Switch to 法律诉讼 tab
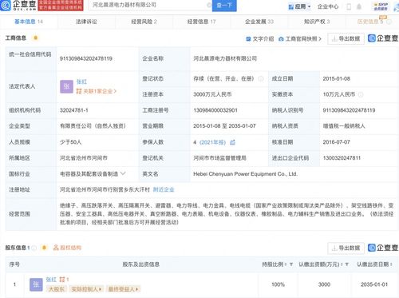The height and width of the screenshot is (298, 399). 86,22
